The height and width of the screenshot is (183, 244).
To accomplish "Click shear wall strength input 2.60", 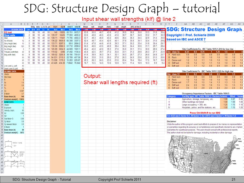I will [86, 29].
